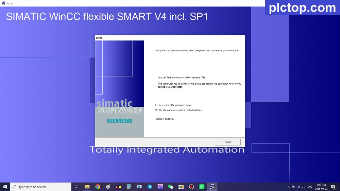
Task: Open the green X spreadsheet taskbar app
Action: click(181, 187)
